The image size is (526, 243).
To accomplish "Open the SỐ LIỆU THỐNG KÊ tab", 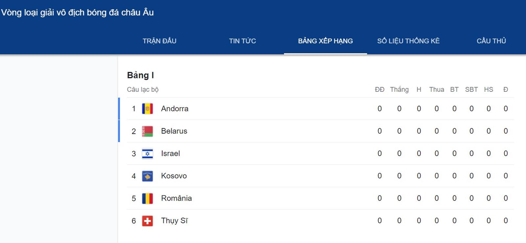I will tap(408, 41).
